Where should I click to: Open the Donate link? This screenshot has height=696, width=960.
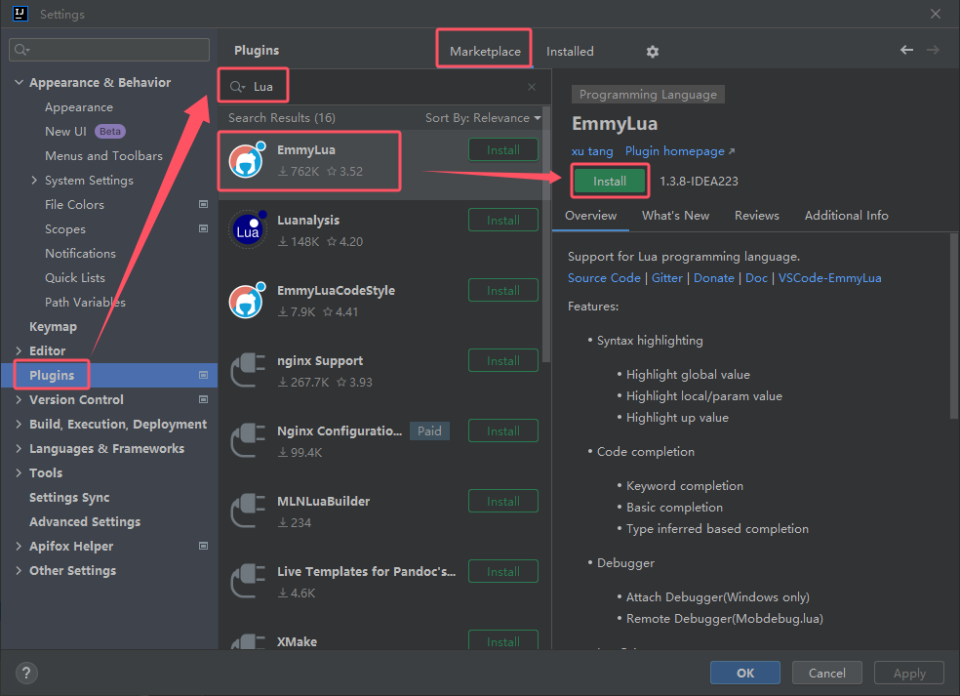pyautogui.click(x=713, y=278)
